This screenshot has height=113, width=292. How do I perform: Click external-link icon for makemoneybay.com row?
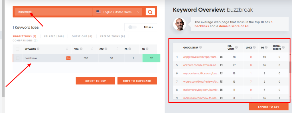[221, 90]
